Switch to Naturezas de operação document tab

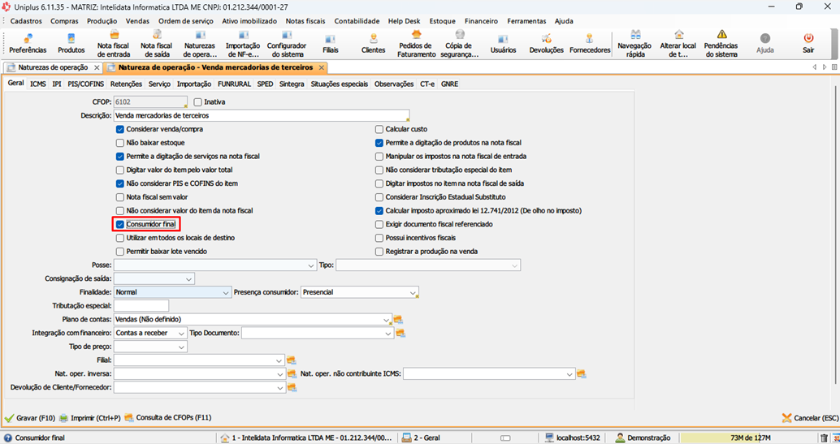coord(53,67)
